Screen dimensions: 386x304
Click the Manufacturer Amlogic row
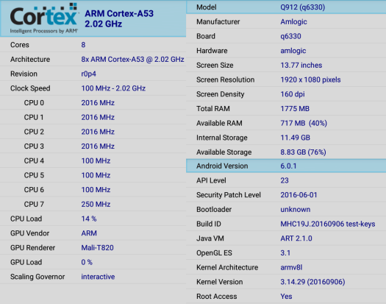[286, 21]
